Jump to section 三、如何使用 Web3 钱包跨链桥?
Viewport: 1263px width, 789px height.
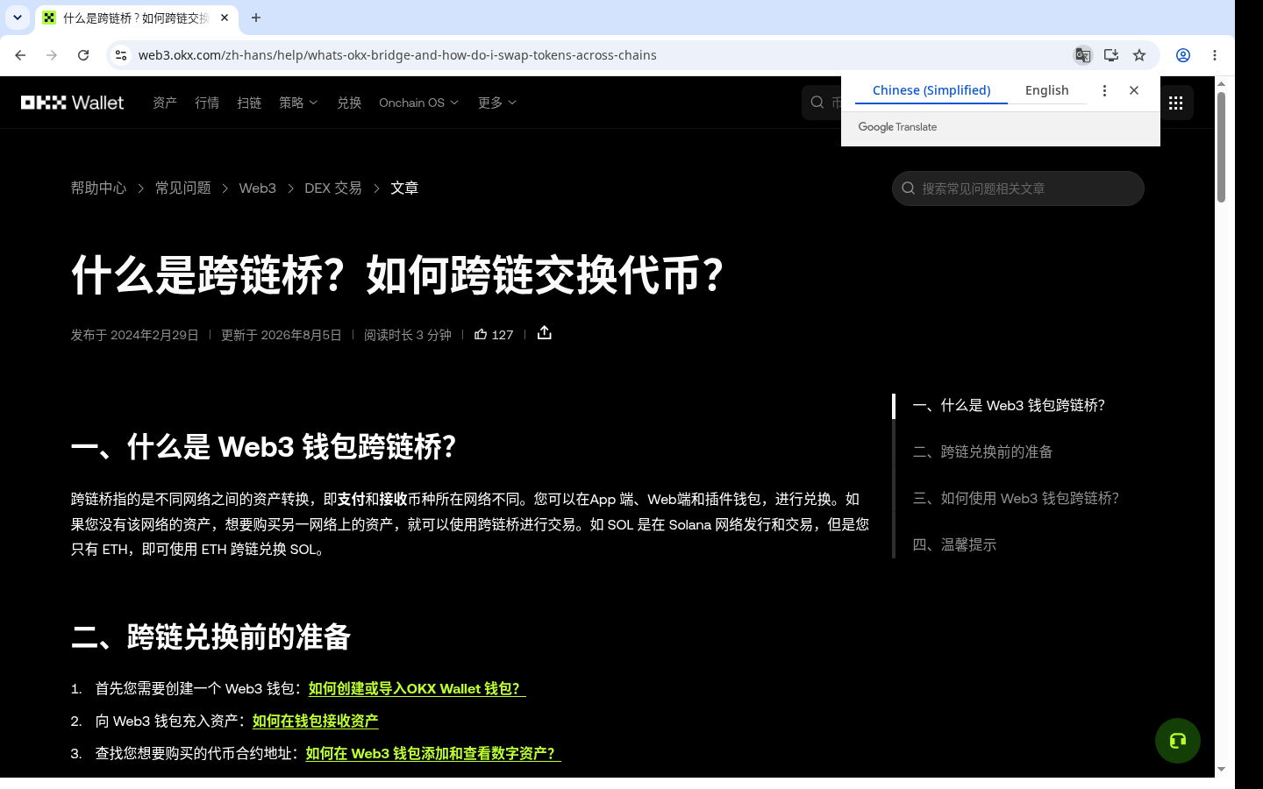pyautogui.click(x=1016, y=498)
